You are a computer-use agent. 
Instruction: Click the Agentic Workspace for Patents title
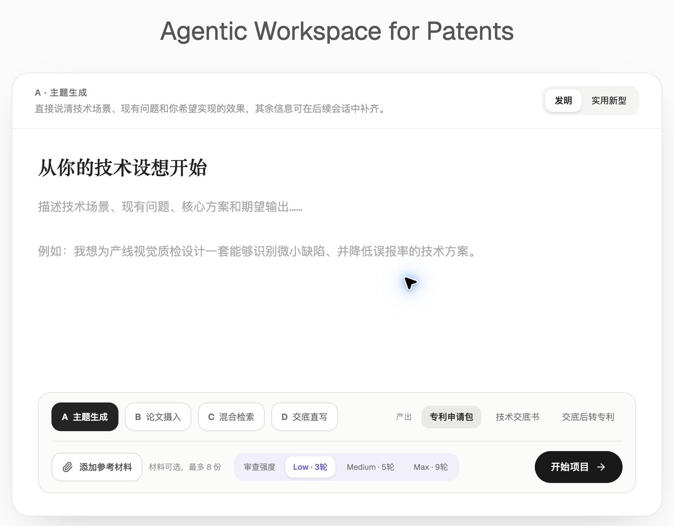[337, 31]
